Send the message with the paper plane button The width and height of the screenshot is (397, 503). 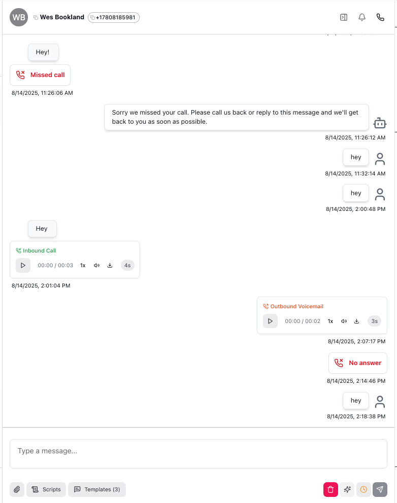pos(380,489)
